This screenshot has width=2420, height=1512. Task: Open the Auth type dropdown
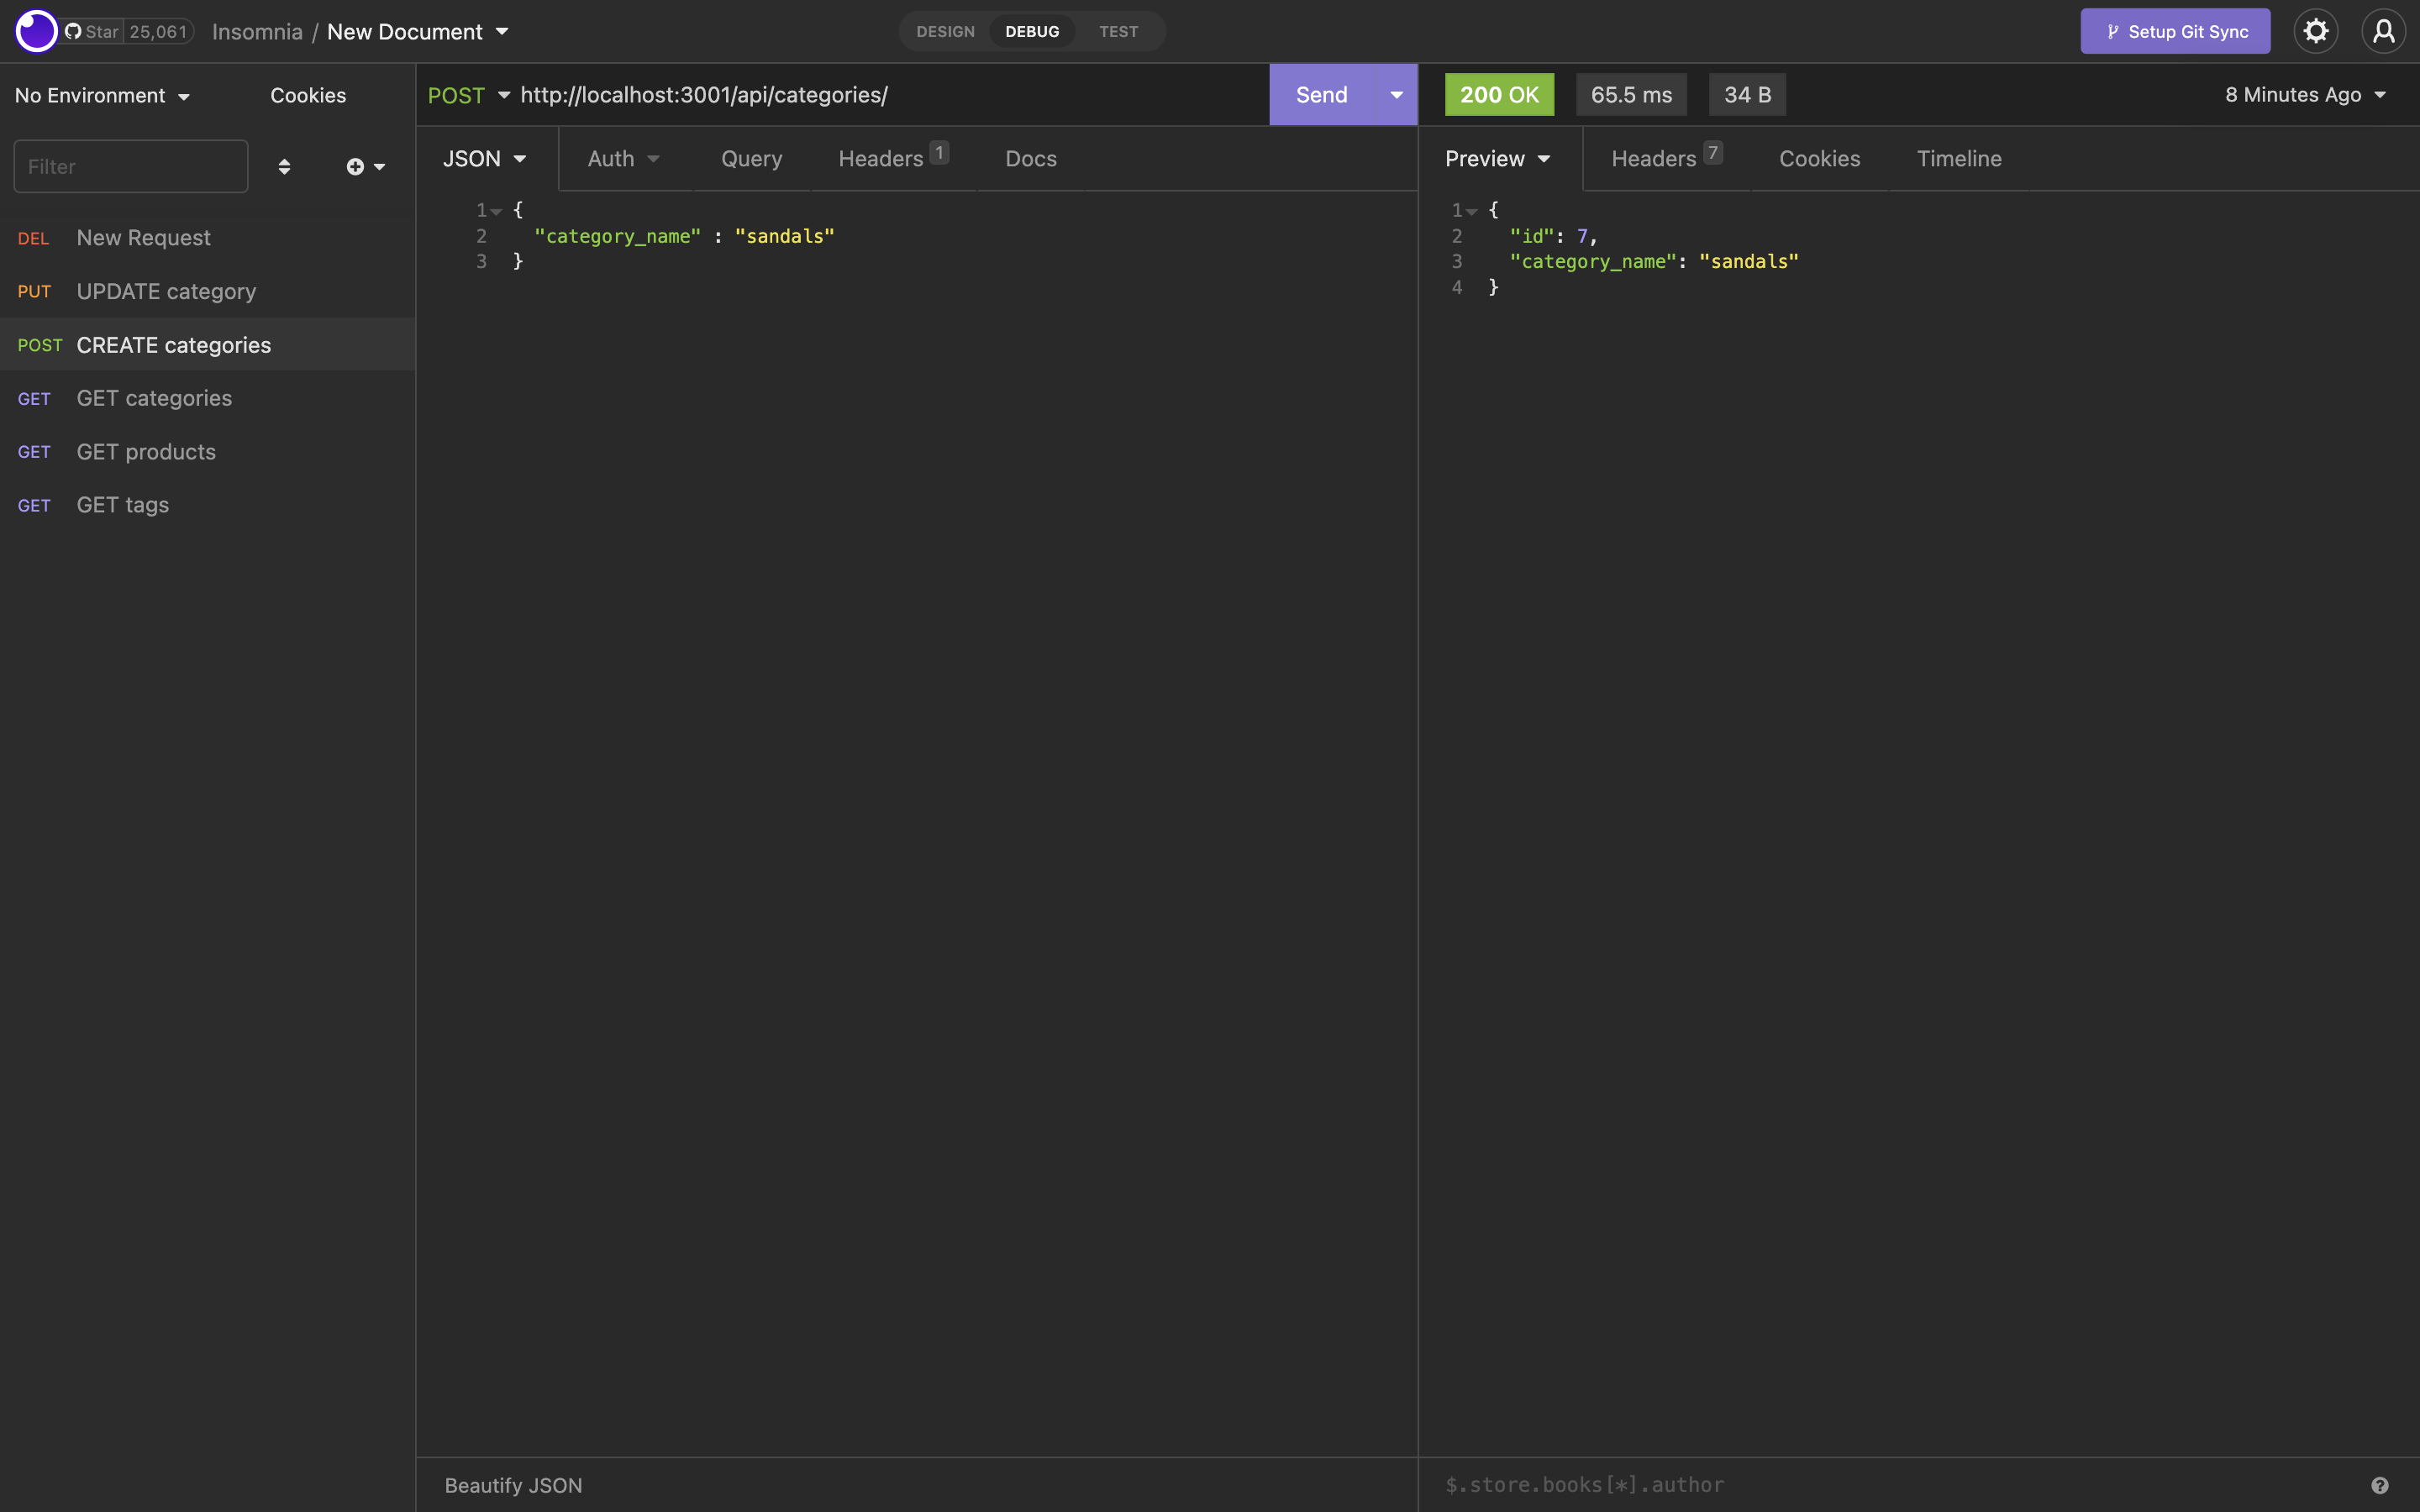(x=623, y=158)
